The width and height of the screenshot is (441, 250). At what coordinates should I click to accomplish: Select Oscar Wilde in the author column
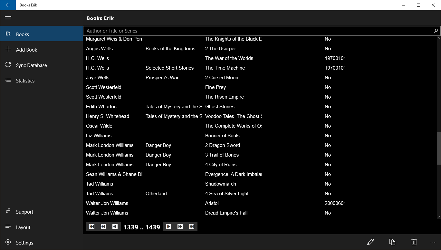99,126
